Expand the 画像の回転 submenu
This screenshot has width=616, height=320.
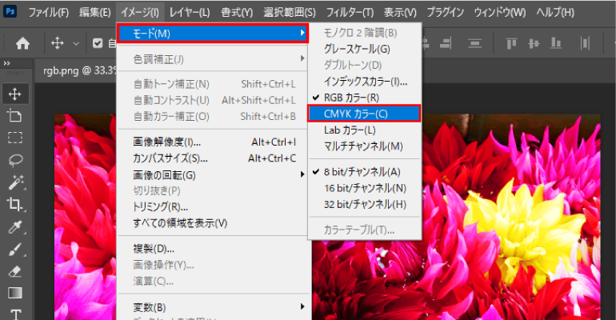[164, 174]
